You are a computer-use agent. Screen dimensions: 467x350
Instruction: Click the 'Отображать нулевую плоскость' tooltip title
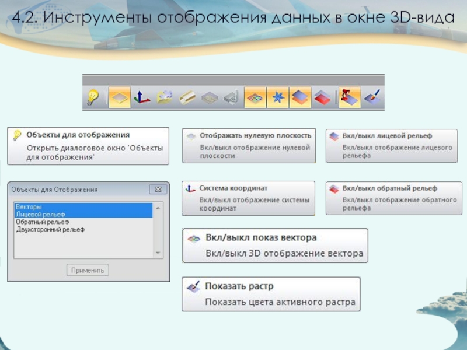click(256, 136)
